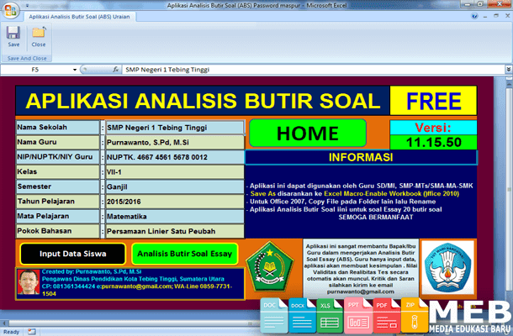Select the NUPTK number cell
Image resolution: width=513 pixels, height=336 pixels.
[175, 157]
